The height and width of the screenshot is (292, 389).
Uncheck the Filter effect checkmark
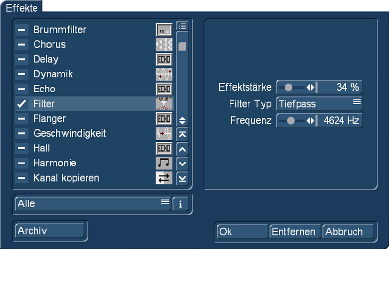pos(21,104)
